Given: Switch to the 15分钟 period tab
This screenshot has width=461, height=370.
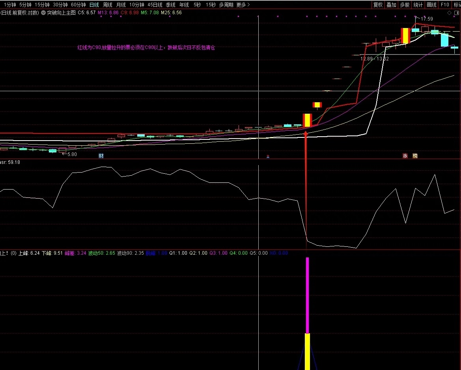Looking at the screenshot, I should (42, 5).
